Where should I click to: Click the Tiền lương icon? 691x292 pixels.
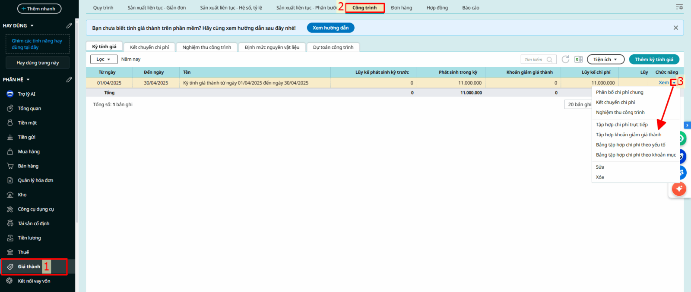tap(10, 238)
